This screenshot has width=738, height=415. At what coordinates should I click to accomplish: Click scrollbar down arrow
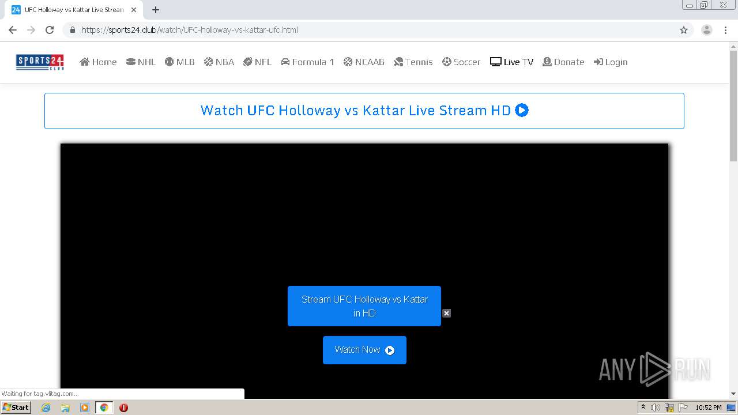[x=733, y=394]
